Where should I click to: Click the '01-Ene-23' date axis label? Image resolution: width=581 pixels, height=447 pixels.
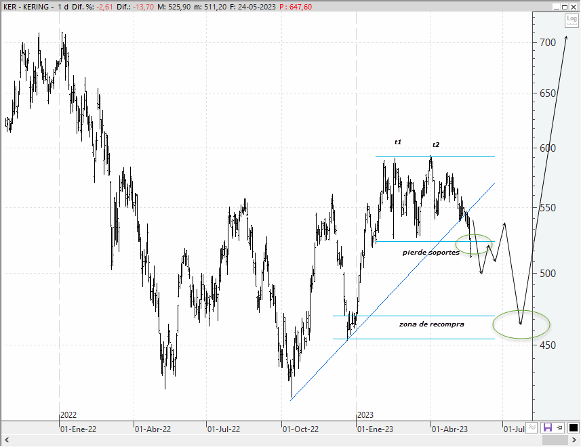point(375,429)
